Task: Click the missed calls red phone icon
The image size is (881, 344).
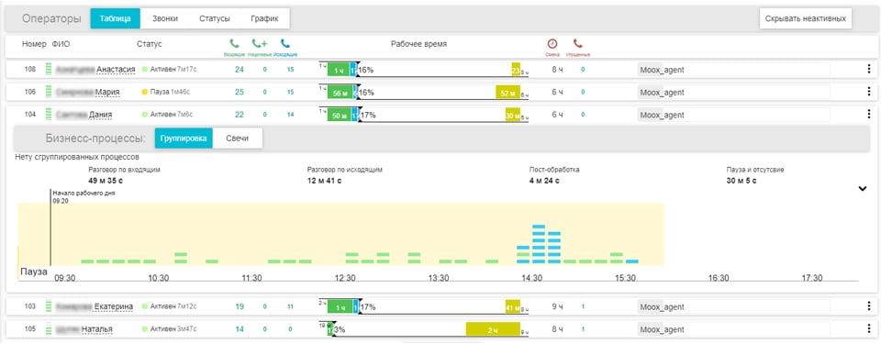Action: click(577, 43)
